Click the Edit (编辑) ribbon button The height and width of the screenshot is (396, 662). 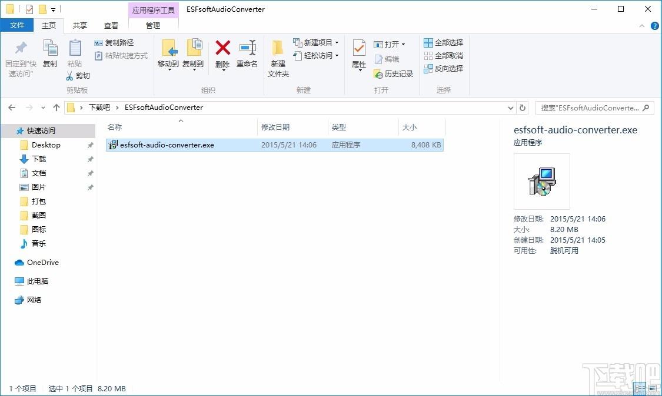coord(387,59)
